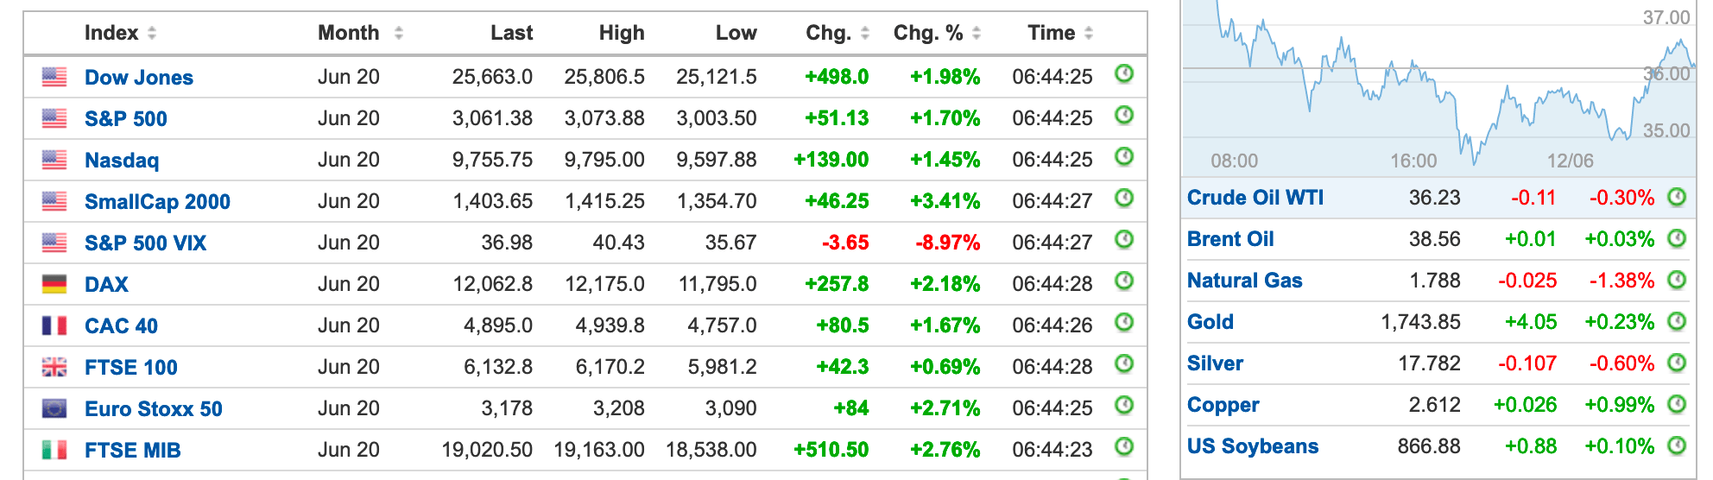Viewport: 1713px width, 480px height.
Task: Open the Nasdaq index link
Action: [122, 161]
